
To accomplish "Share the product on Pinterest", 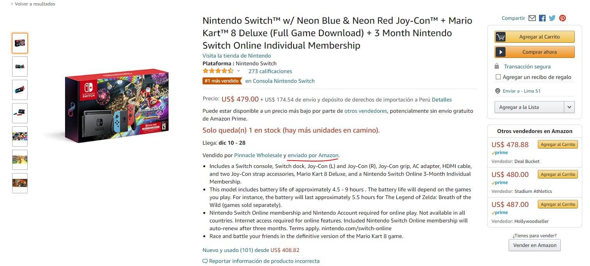I will coord(562,18).
